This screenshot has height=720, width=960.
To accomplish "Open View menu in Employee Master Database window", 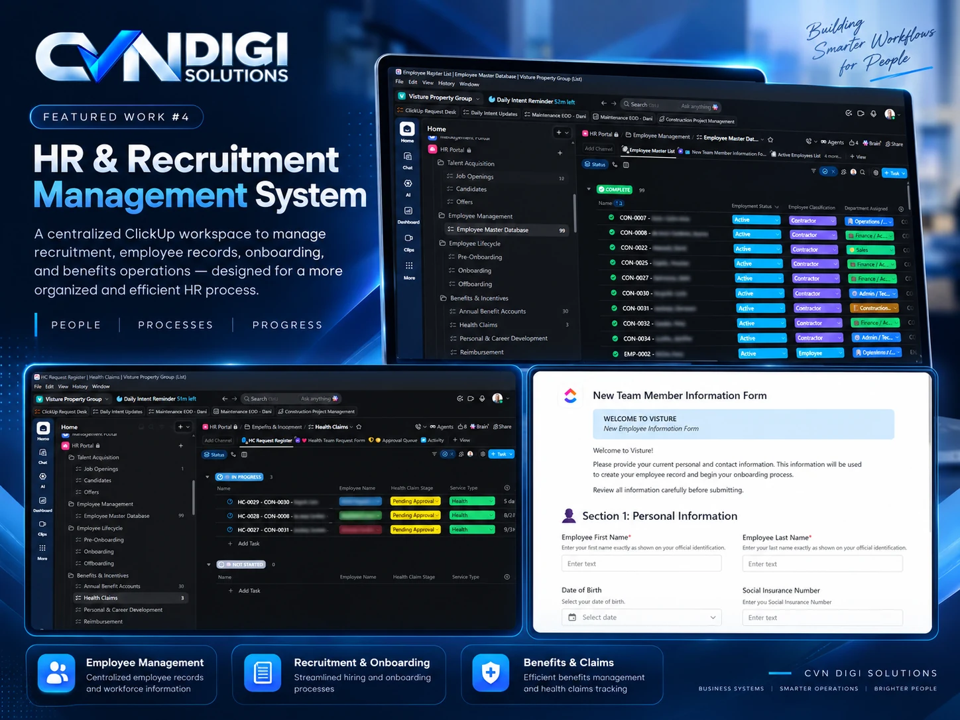I will click(x=428, y=83).
